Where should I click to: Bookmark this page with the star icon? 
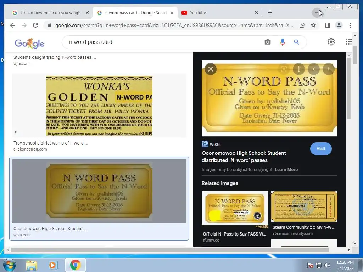click(x=313, y=25)
